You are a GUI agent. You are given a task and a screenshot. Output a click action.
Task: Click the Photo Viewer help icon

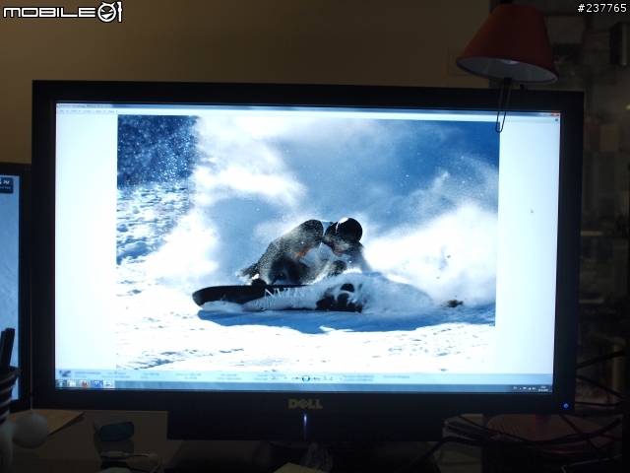coord(556,119)
